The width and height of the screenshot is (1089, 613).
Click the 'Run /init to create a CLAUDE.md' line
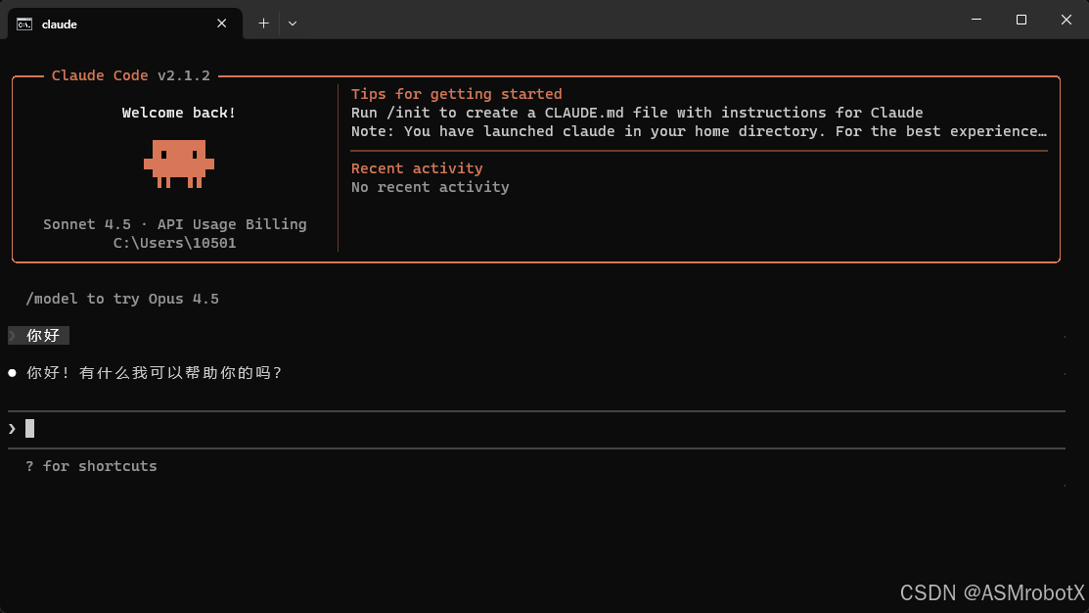click(637, 113)
